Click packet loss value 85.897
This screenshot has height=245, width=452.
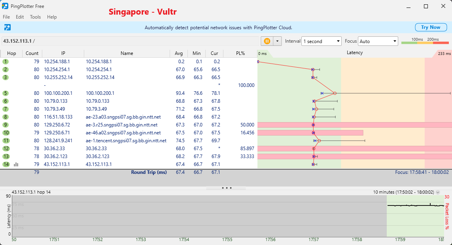[247, 149]
